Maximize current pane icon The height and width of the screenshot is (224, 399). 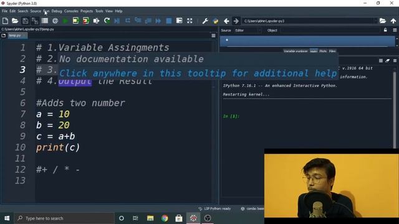pos(179,21)
